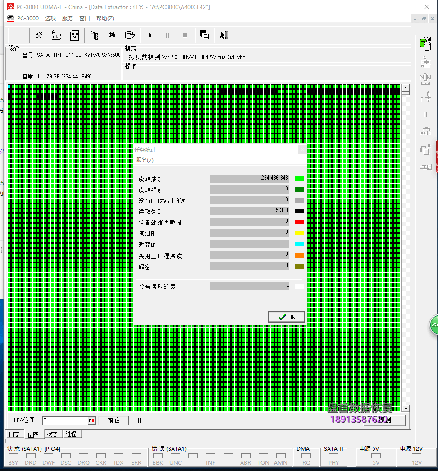Screen dimensions: 438x471
Task: Toggle the D format dropdown in LBA field
Action: point(91,421)
